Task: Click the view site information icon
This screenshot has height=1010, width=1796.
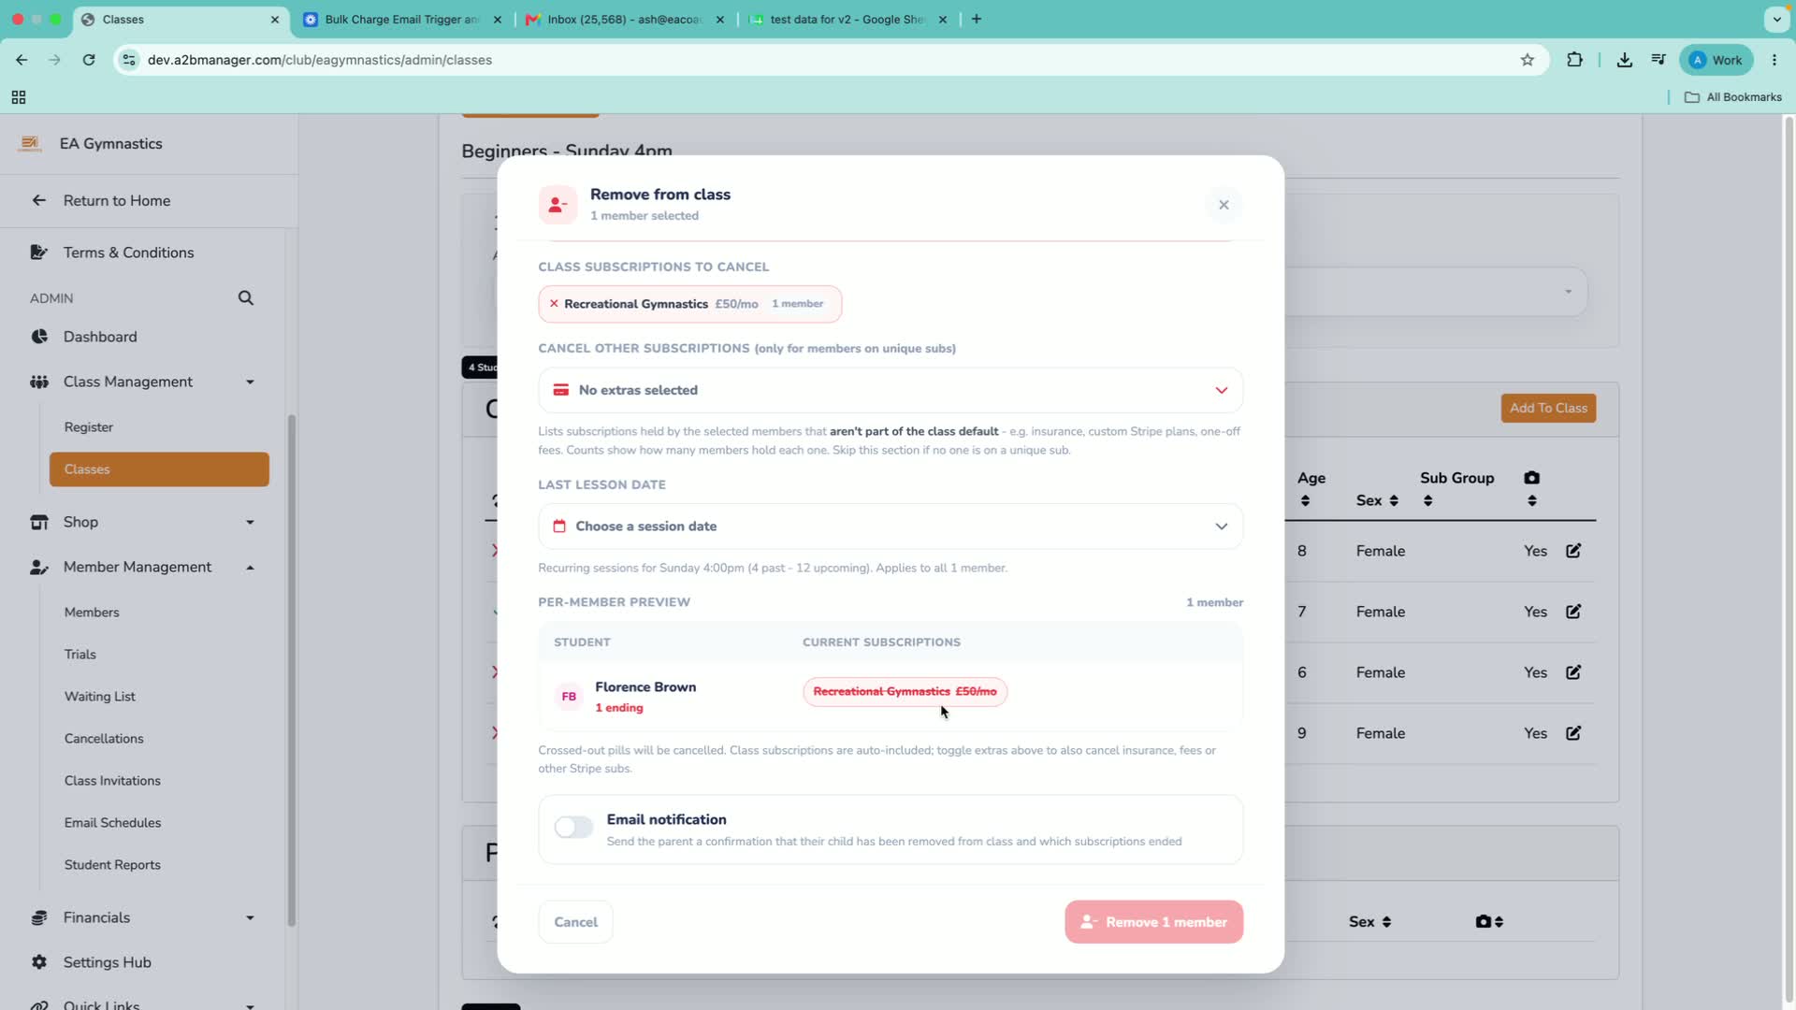Action: (x=129, y=60)
